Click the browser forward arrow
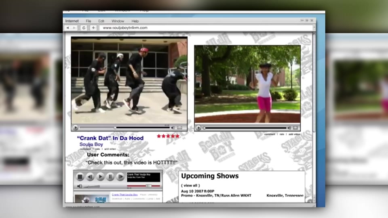The image size is (388, 218). (74, 28)
